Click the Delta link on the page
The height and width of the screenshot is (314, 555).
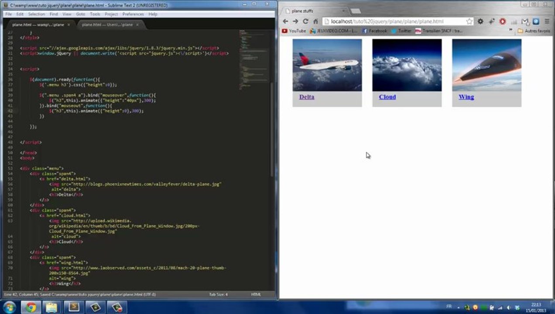307,97
